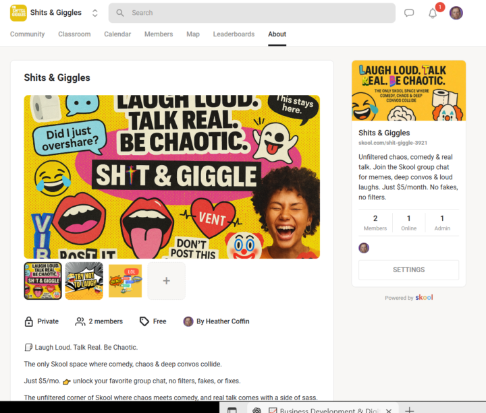The height and width of the screenshot is (413, 486).
Task: Click the member avatar in sidebar card
Action: 364,248
